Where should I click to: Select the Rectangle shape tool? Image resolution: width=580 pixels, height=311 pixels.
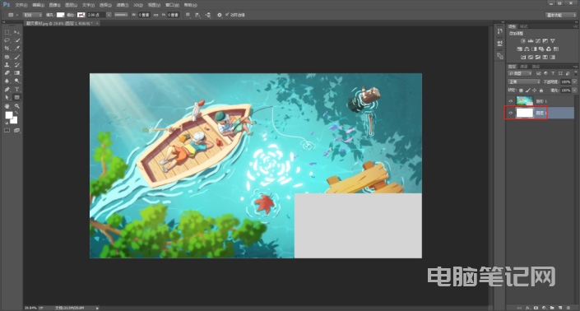(x=17, y=98)
